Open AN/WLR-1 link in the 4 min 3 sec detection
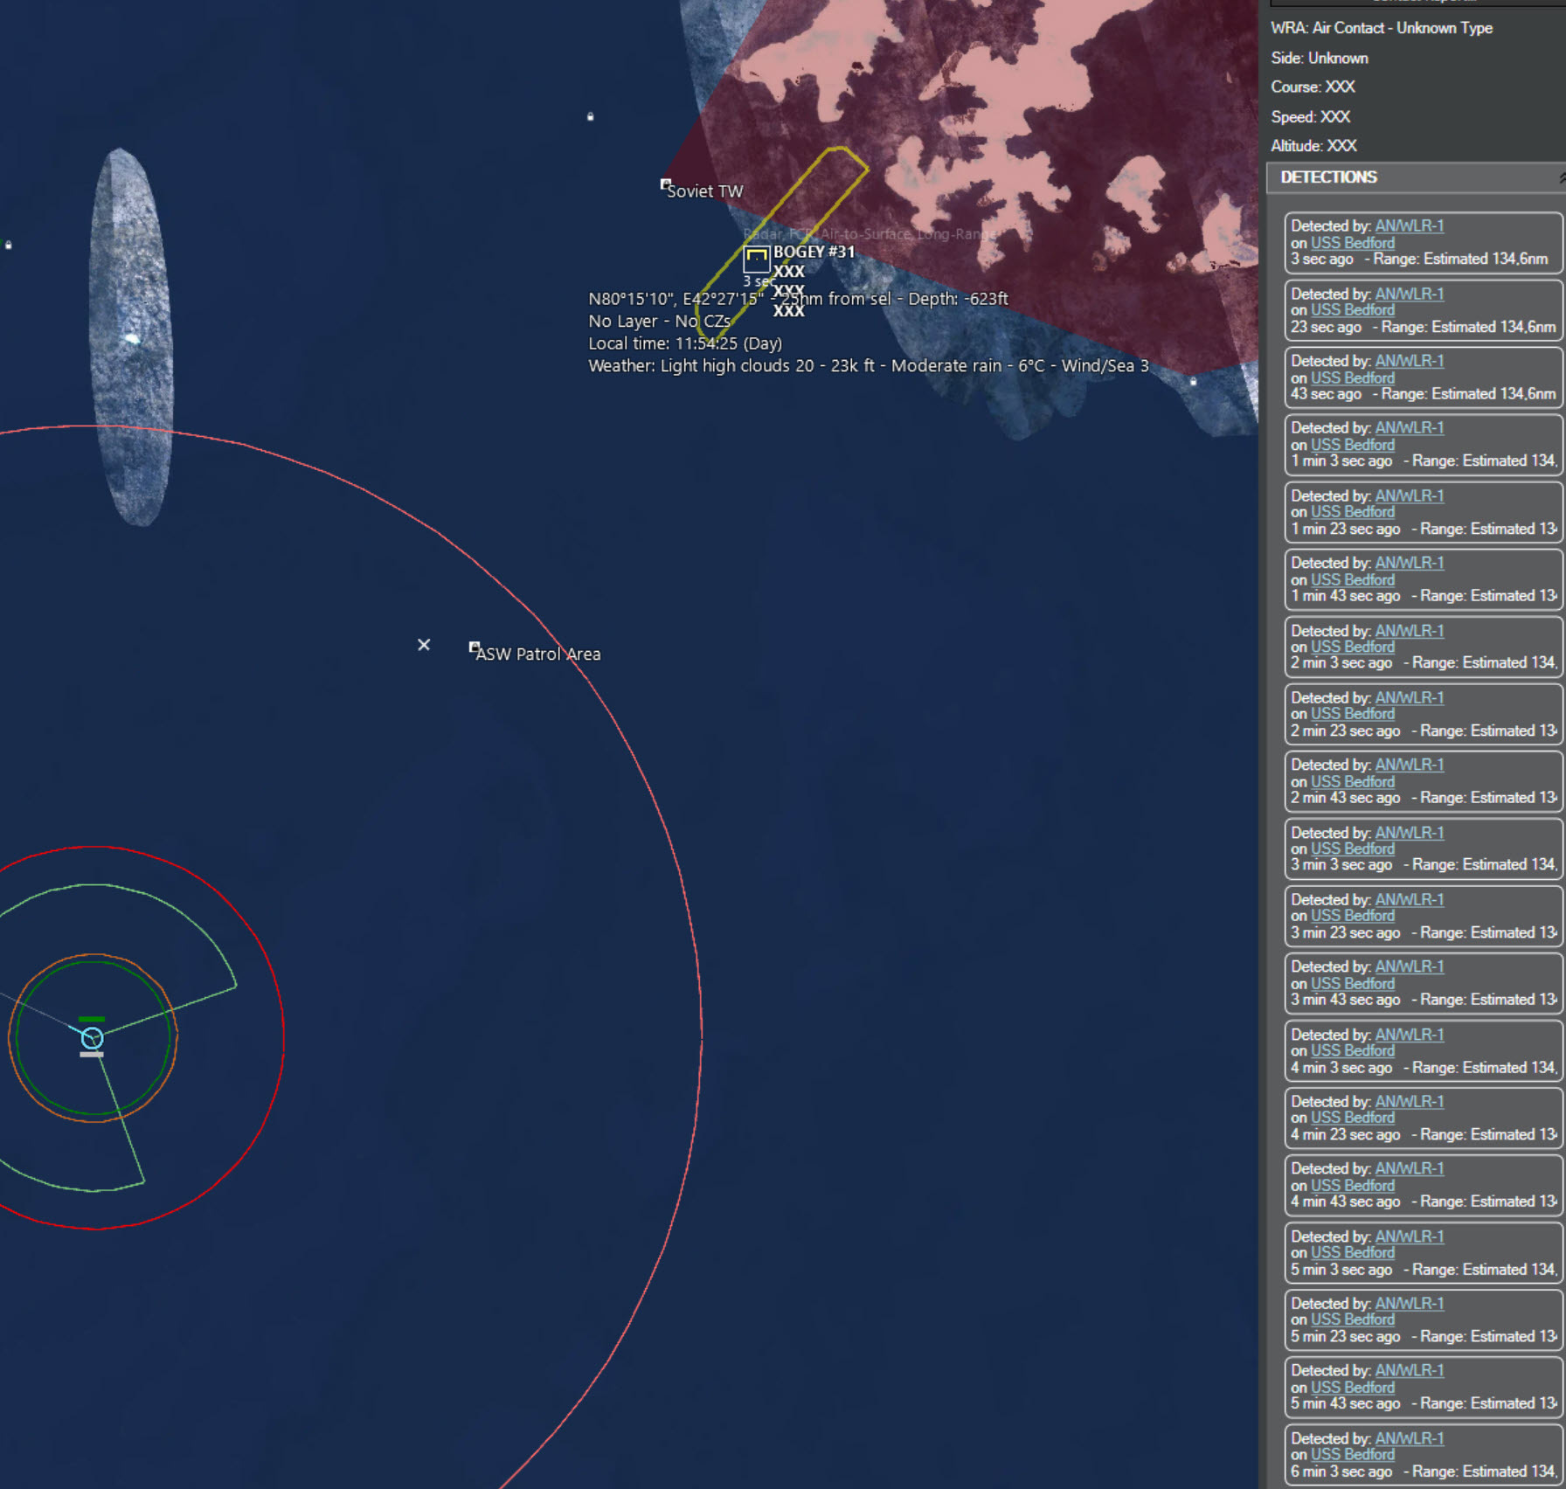This screenshot has width=1566, height=1489. tap(1409, 1034)
